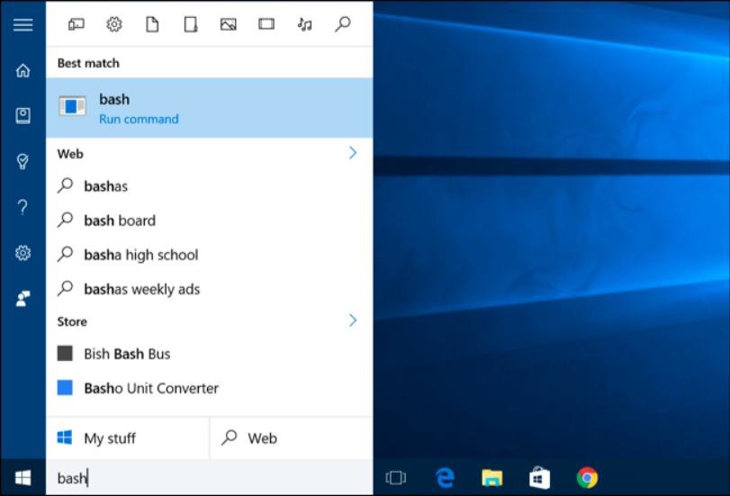This screenshot has width=730, height=496.
Task: Click the search box containing bash
Action: click(x=210, y=478)
